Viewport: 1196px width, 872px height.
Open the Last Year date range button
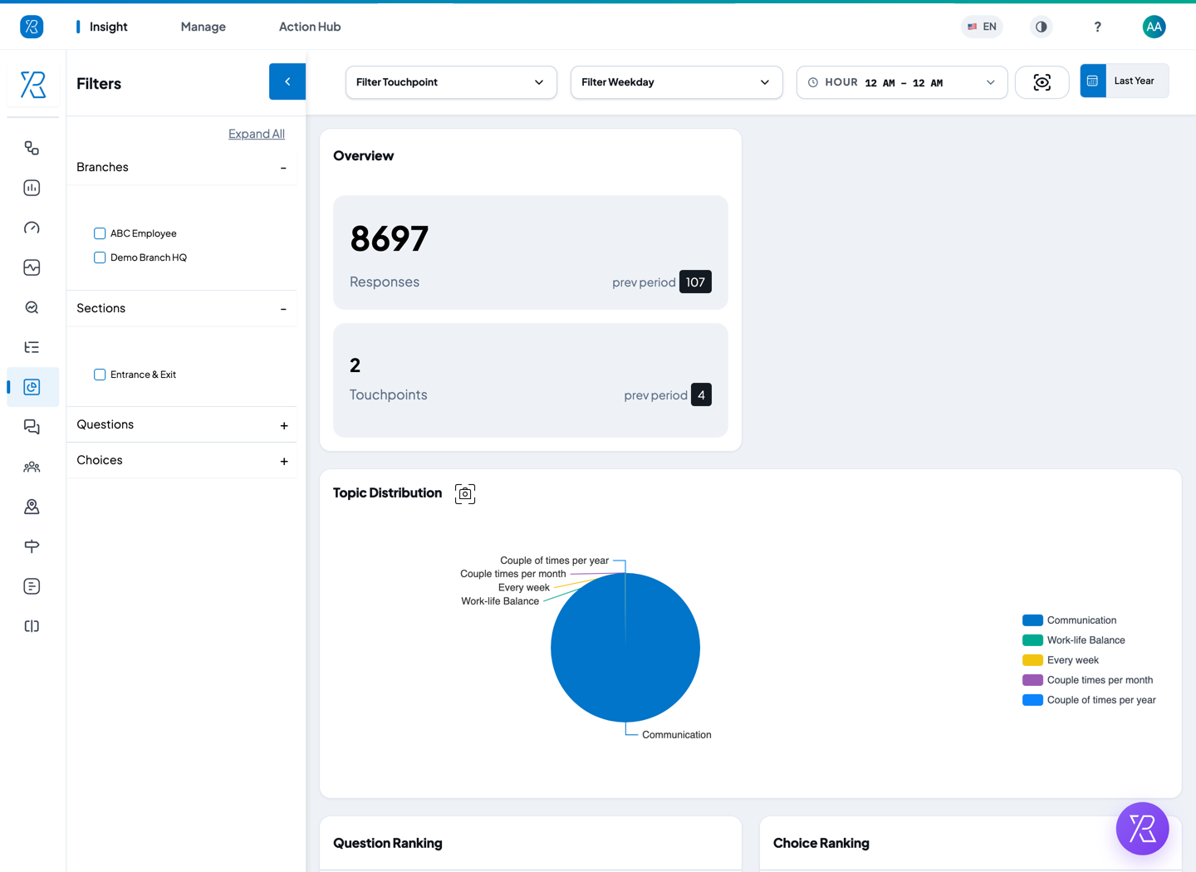[x=1124, y=81]
